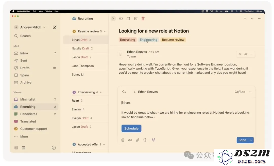Click the reply-type arrow in draft composer
The width and height of the screenshot is (274, 166).
124,92
